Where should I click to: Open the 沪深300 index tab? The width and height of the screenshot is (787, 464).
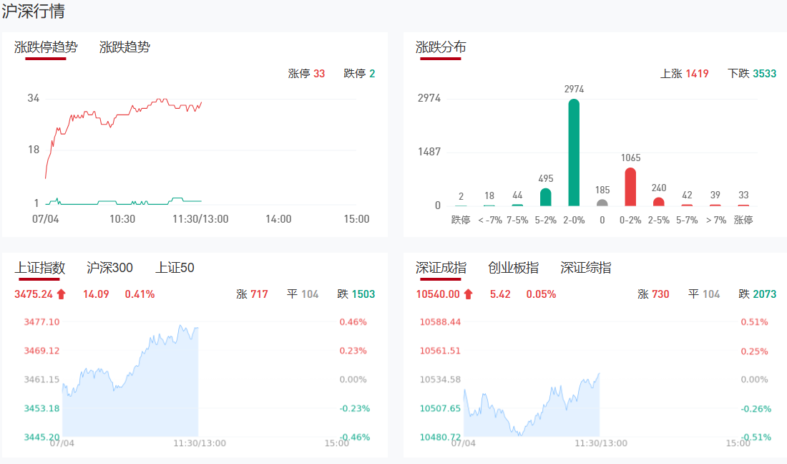[x=109, y=268]
